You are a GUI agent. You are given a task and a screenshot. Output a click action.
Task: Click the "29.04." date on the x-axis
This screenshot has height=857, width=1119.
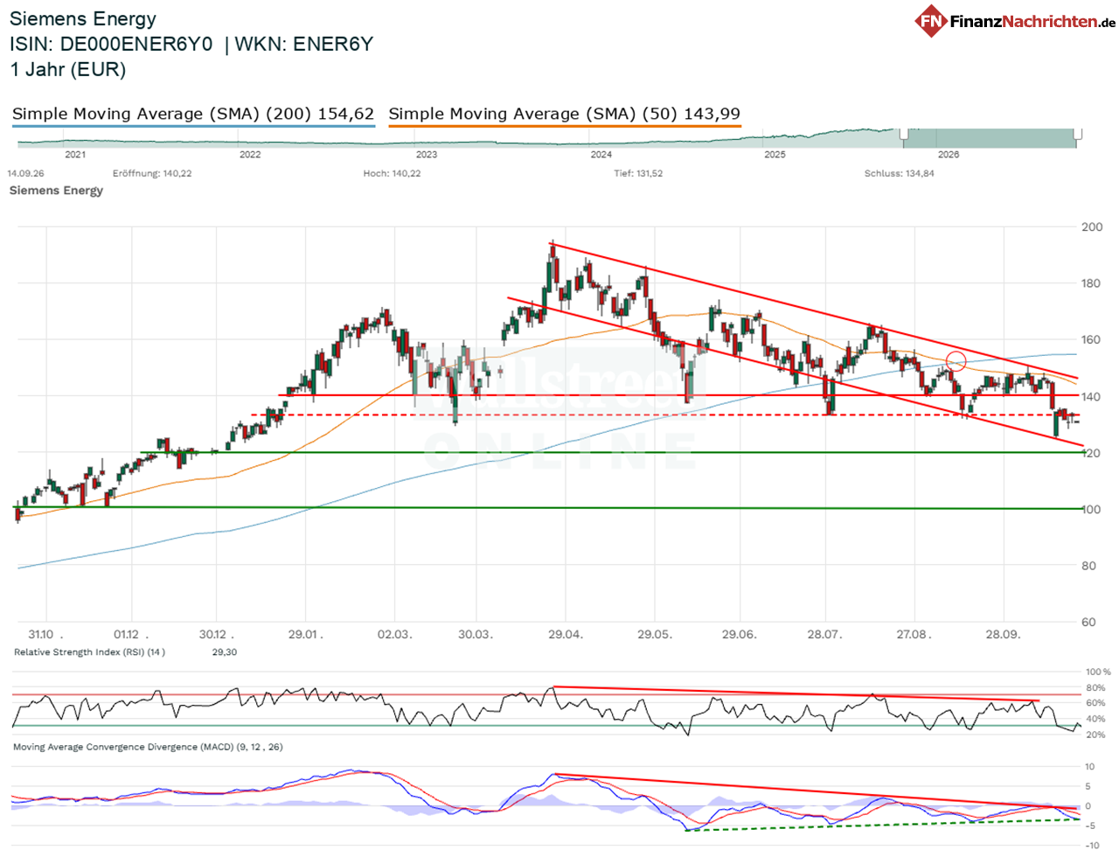[566, 634]
